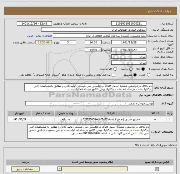Click the response deadline hour 14:00 field
Screen dimensions: 180x174
(93, 42)
